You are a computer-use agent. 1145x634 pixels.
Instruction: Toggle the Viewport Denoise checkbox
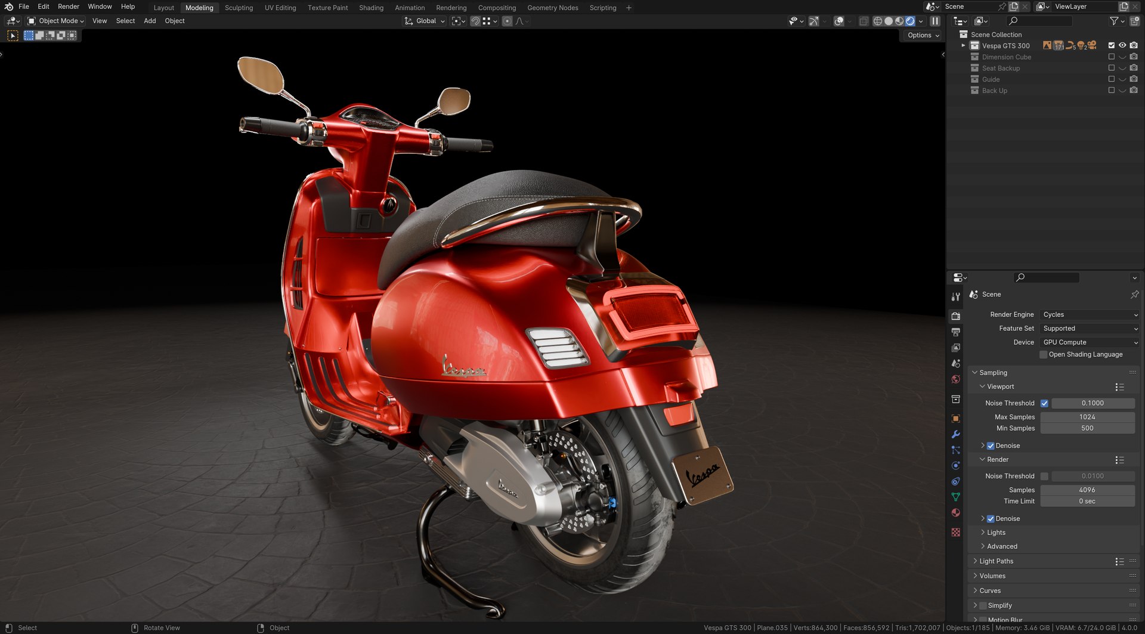tap(991, 446)
